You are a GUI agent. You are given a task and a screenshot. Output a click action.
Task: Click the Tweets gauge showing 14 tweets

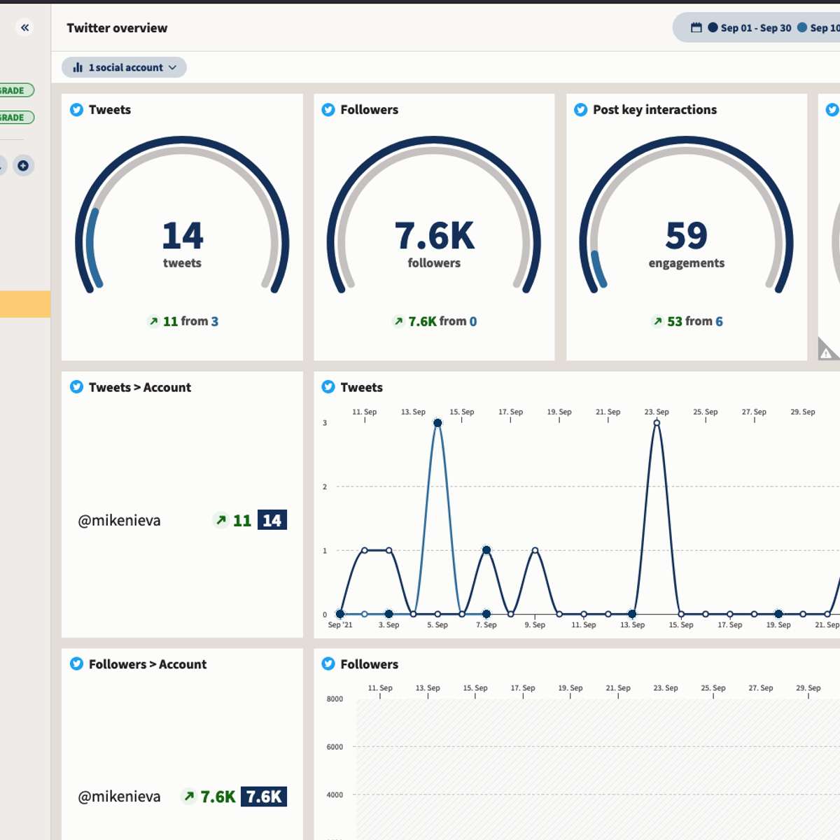(182, 241)
